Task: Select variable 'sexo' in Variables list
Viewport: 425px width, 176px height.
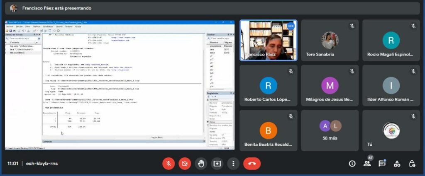Action: [220, 49]
